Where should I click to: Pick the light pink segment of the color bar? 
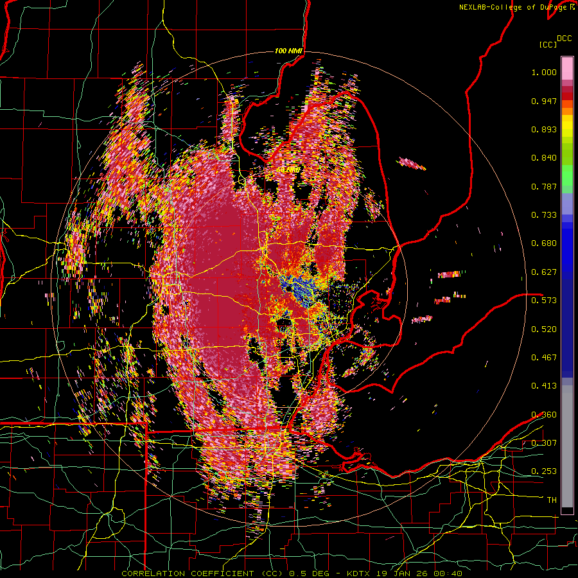point(567,68)
